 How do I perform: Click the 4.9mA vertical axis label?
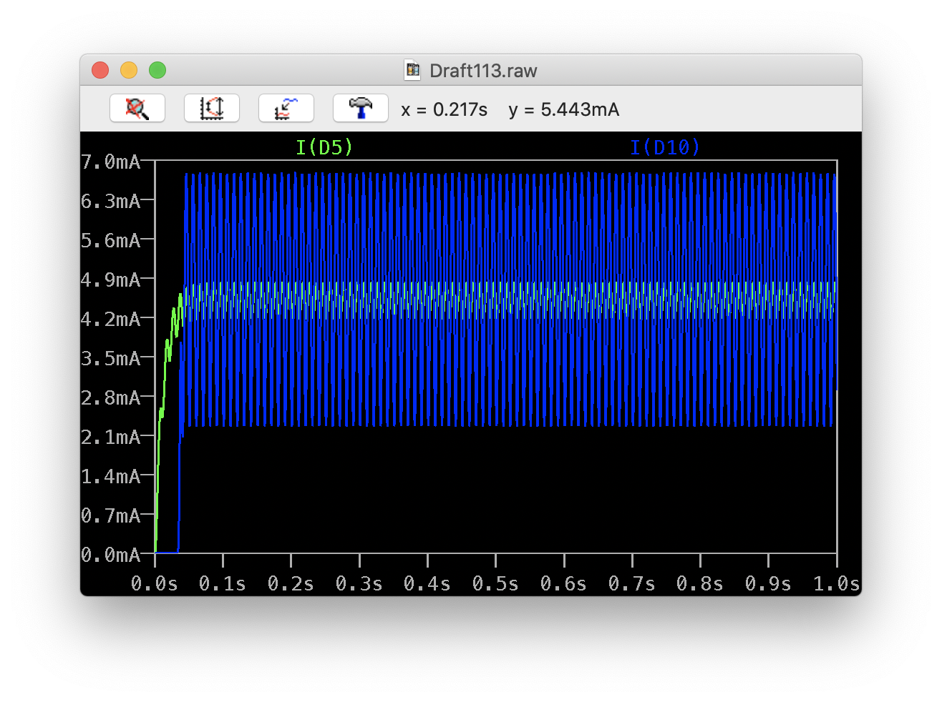click(x=111, y=280)
